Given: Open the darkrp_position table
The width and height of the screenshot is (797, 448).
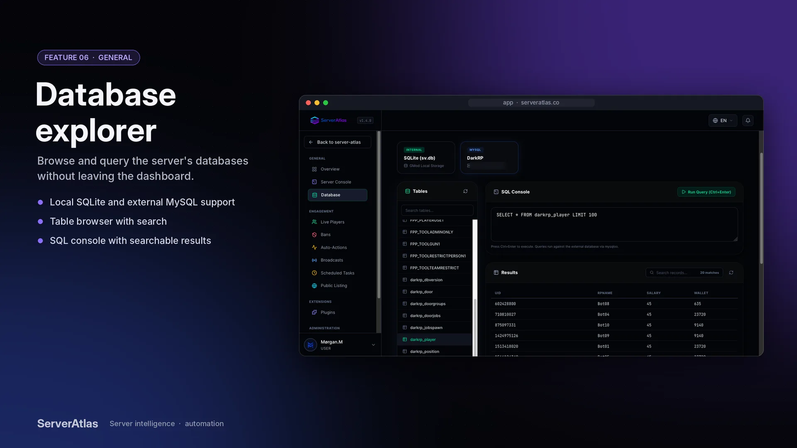Looking at the screenshot, I should pos(435,352).
